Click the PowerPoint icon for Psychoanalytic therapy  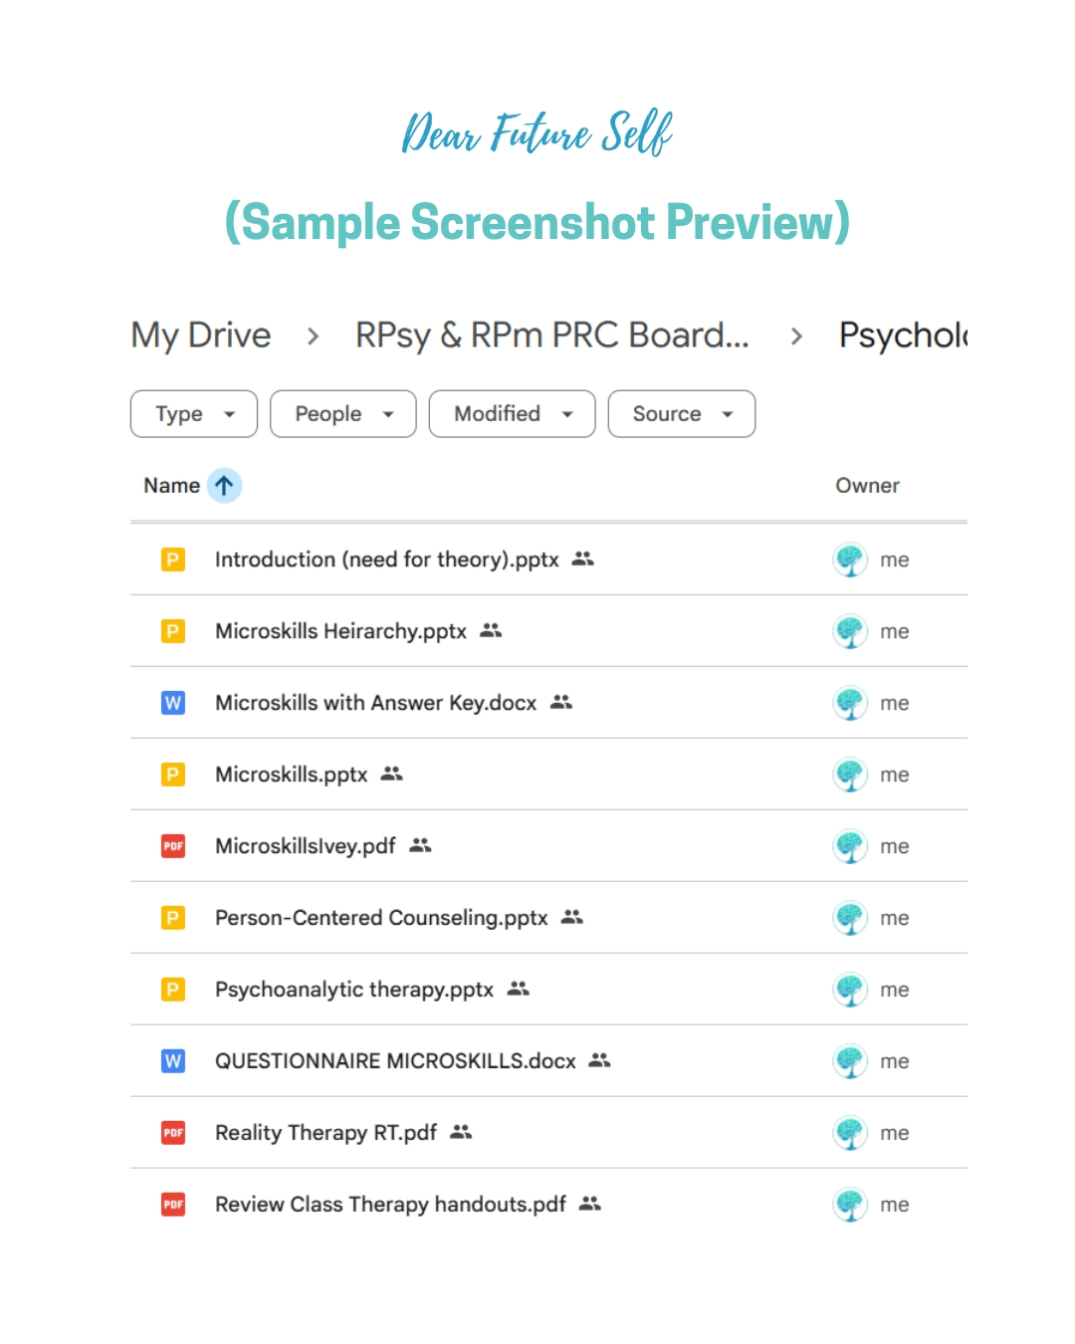[173, 990]
